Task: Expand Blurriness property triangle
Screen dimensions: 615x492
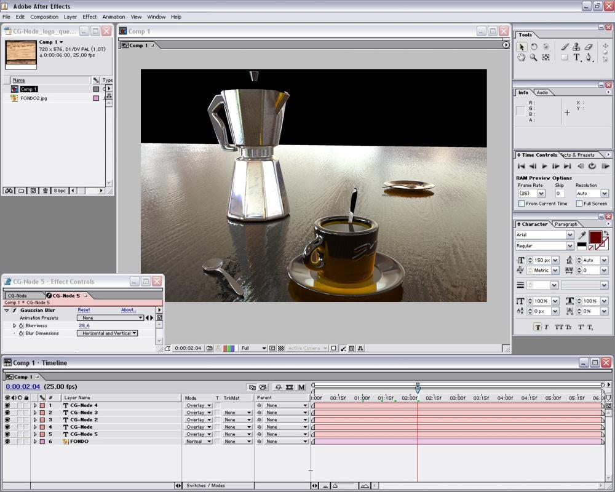Action: tap(15, 326)
